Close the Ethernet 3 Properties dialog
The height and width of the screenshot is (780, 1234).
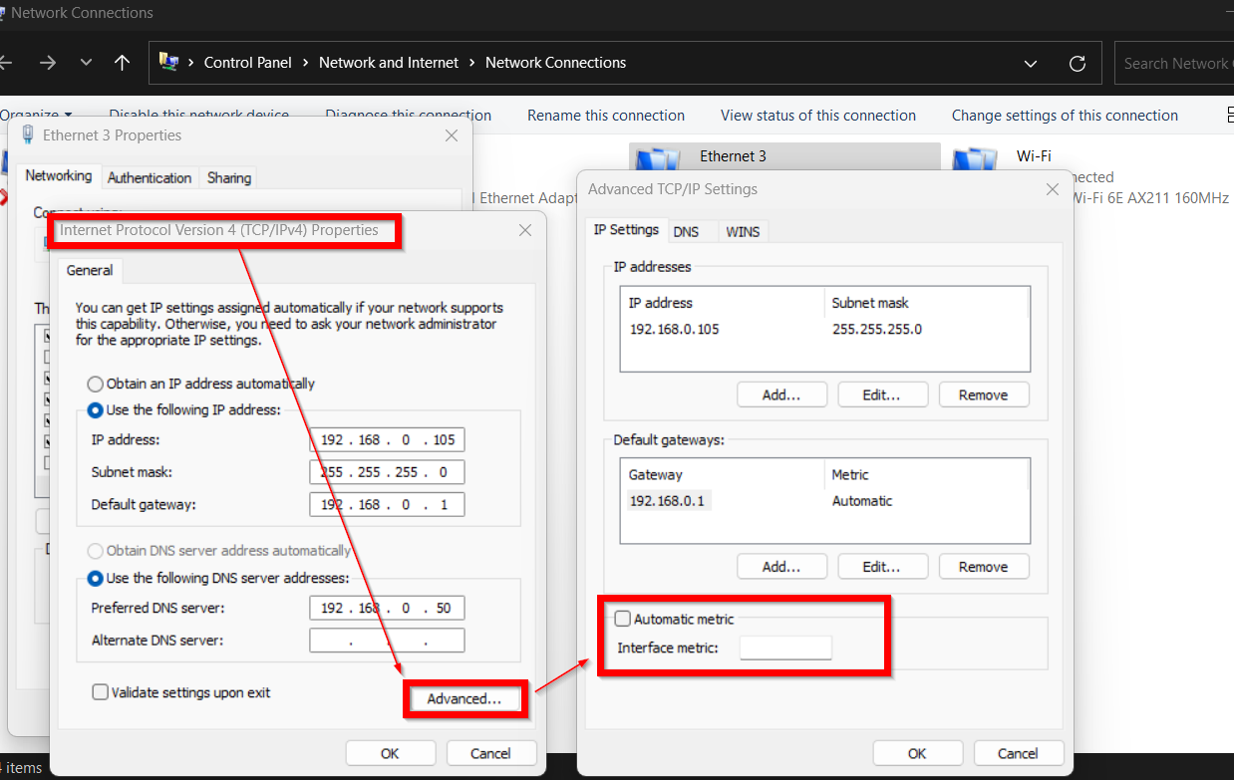[x=452, y=135]
